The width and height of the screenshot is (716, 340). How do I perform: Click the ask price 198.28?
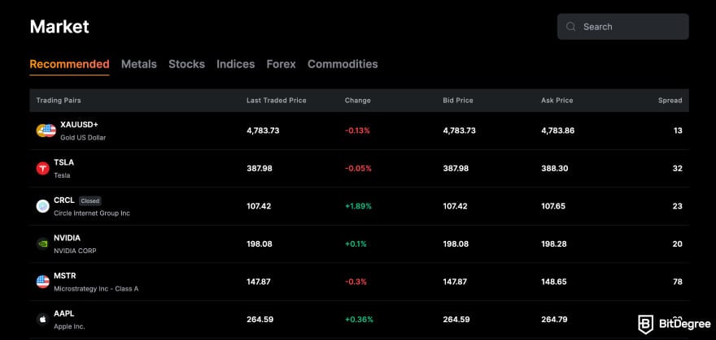point(554,244)
